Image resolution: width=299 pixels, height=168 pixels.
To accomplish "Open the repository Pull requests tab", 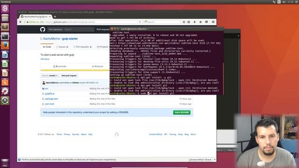I will click(x=82, y=47).
